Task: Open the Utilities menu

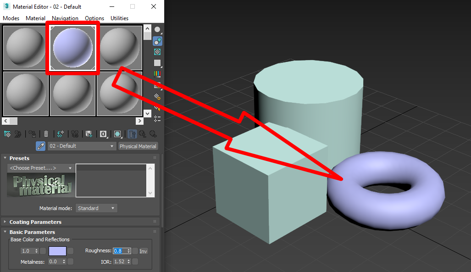Action: tap(119, 18)
